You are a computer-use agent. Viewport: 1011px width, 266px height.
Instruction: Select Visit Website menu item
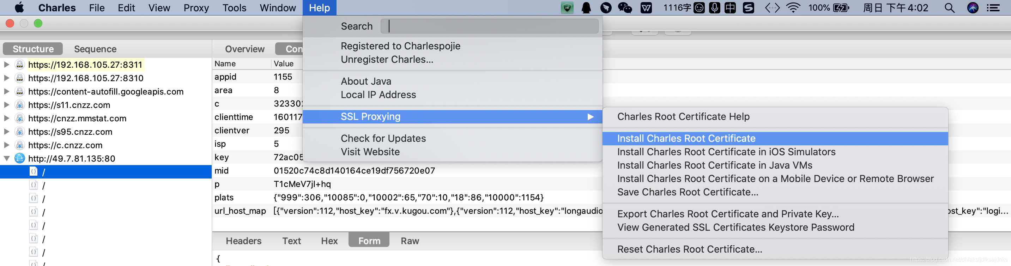click(452, 152)
